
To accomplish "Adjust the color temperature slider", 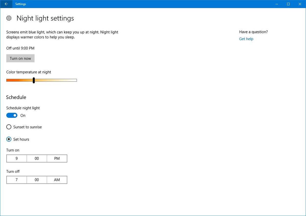I will click(x=33, y=80).
